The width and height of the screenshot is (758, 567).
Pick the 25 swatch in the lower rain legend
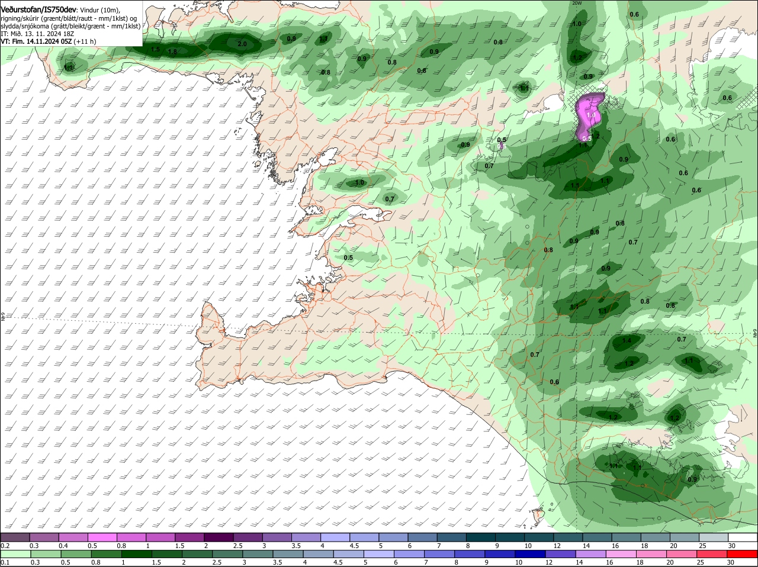[712, 553]
